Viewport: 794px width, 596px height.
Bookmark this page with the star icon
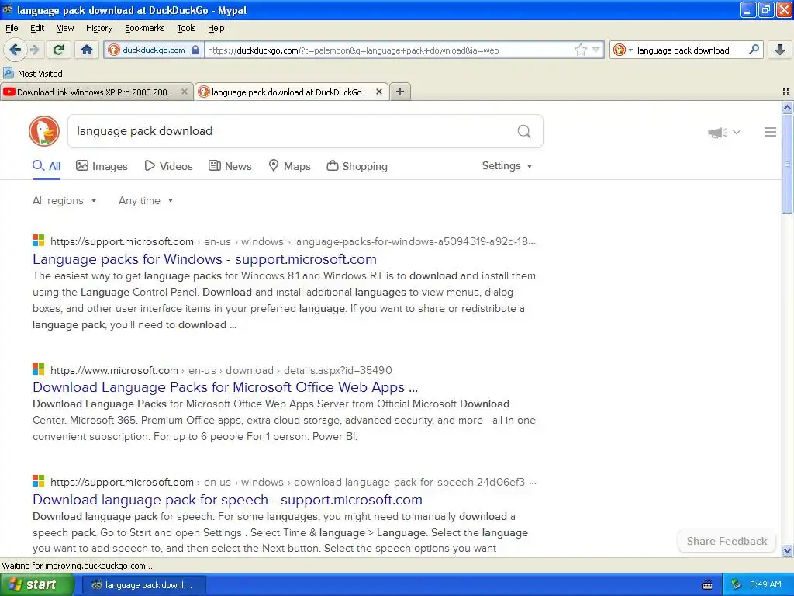click(x=580, y=50)
